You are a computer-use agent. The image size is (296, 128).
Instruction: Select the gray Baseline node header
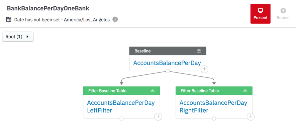pos(168,51)
